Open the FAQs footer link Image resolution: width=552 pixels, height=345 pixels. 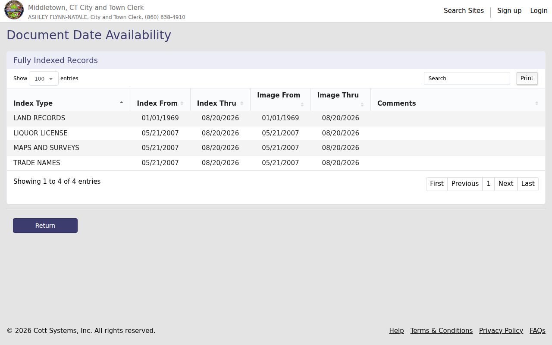tap(537, 331)
